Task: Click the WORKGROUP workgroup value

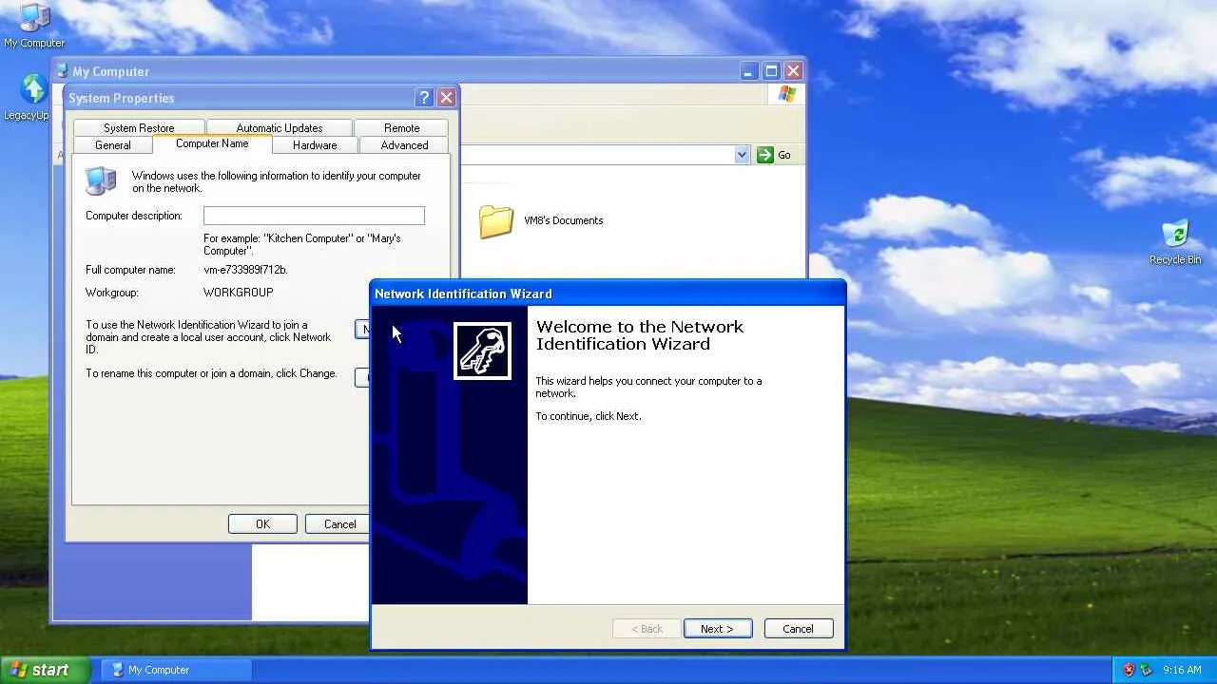Action: coord(238,293)
